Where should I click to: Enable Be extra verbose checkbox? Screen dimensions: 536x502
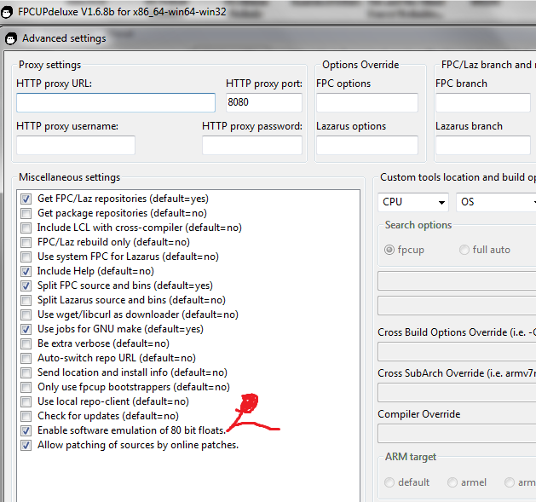tap(26, 343)
